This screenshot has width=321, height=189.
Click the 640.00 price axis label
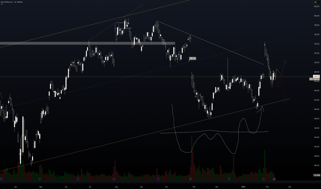point(317,90)
